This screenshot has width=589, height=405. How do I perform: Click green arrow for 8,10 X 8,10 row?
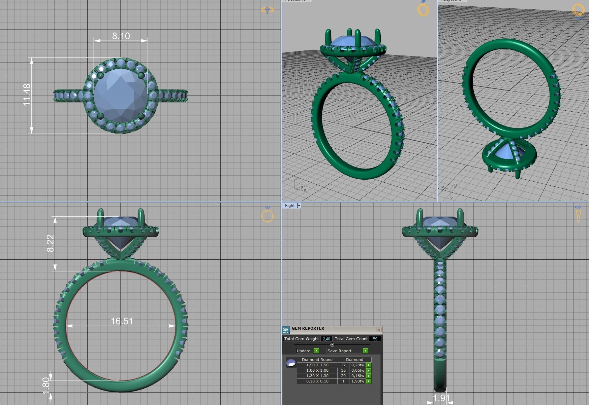(x=369, y=381)
